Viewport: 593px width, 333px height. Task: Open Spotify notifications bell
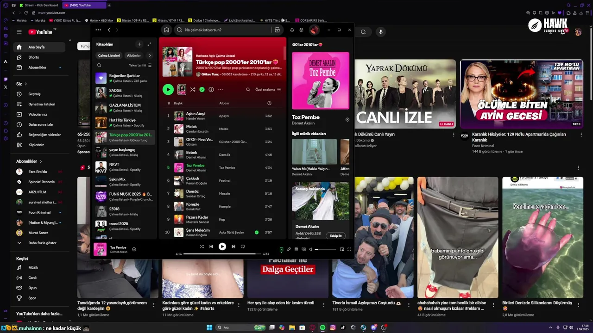[x=292, y=30]
